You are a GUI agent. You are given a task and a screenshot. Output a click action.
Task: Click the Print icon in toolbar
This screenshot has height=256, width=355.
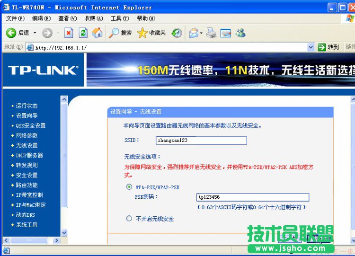(x=212, y=33)
